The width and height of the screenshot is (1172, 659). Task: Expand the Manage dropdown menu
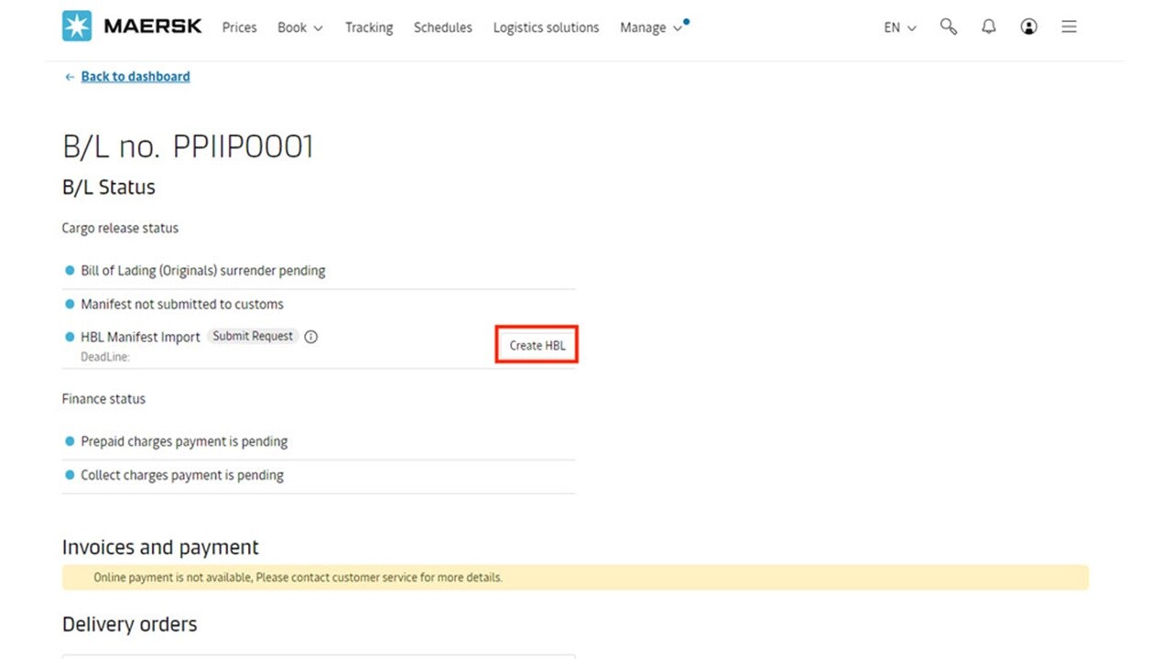coord(651,27)
